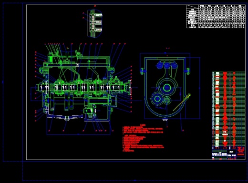Click the small reverse idler gear in side view

(x=167, y=101)
